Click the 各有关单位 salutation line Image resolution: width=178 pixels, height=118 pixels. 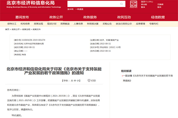pos(14,90)
